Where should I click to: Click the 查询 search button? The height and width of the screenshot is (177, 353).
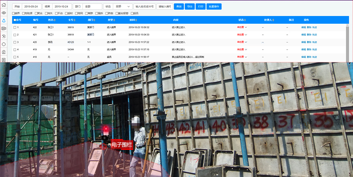coord(179,7)
